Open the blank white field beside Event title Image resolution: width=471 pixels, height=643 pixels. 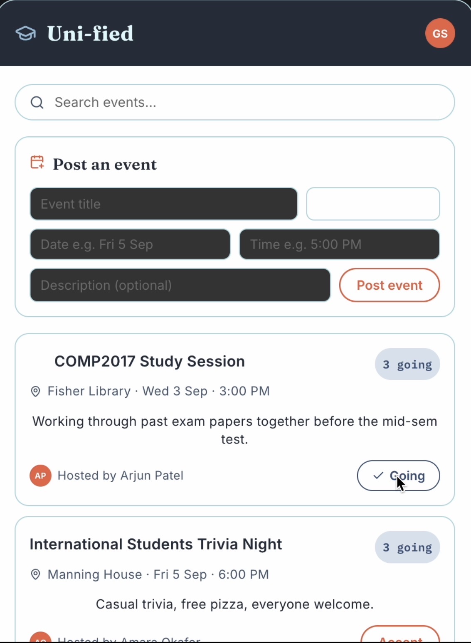click(373, 204)
